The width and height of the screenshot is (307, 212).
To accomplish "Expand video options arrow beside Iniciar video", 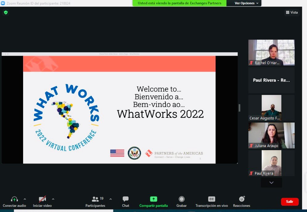I will (x=53, y=199).
